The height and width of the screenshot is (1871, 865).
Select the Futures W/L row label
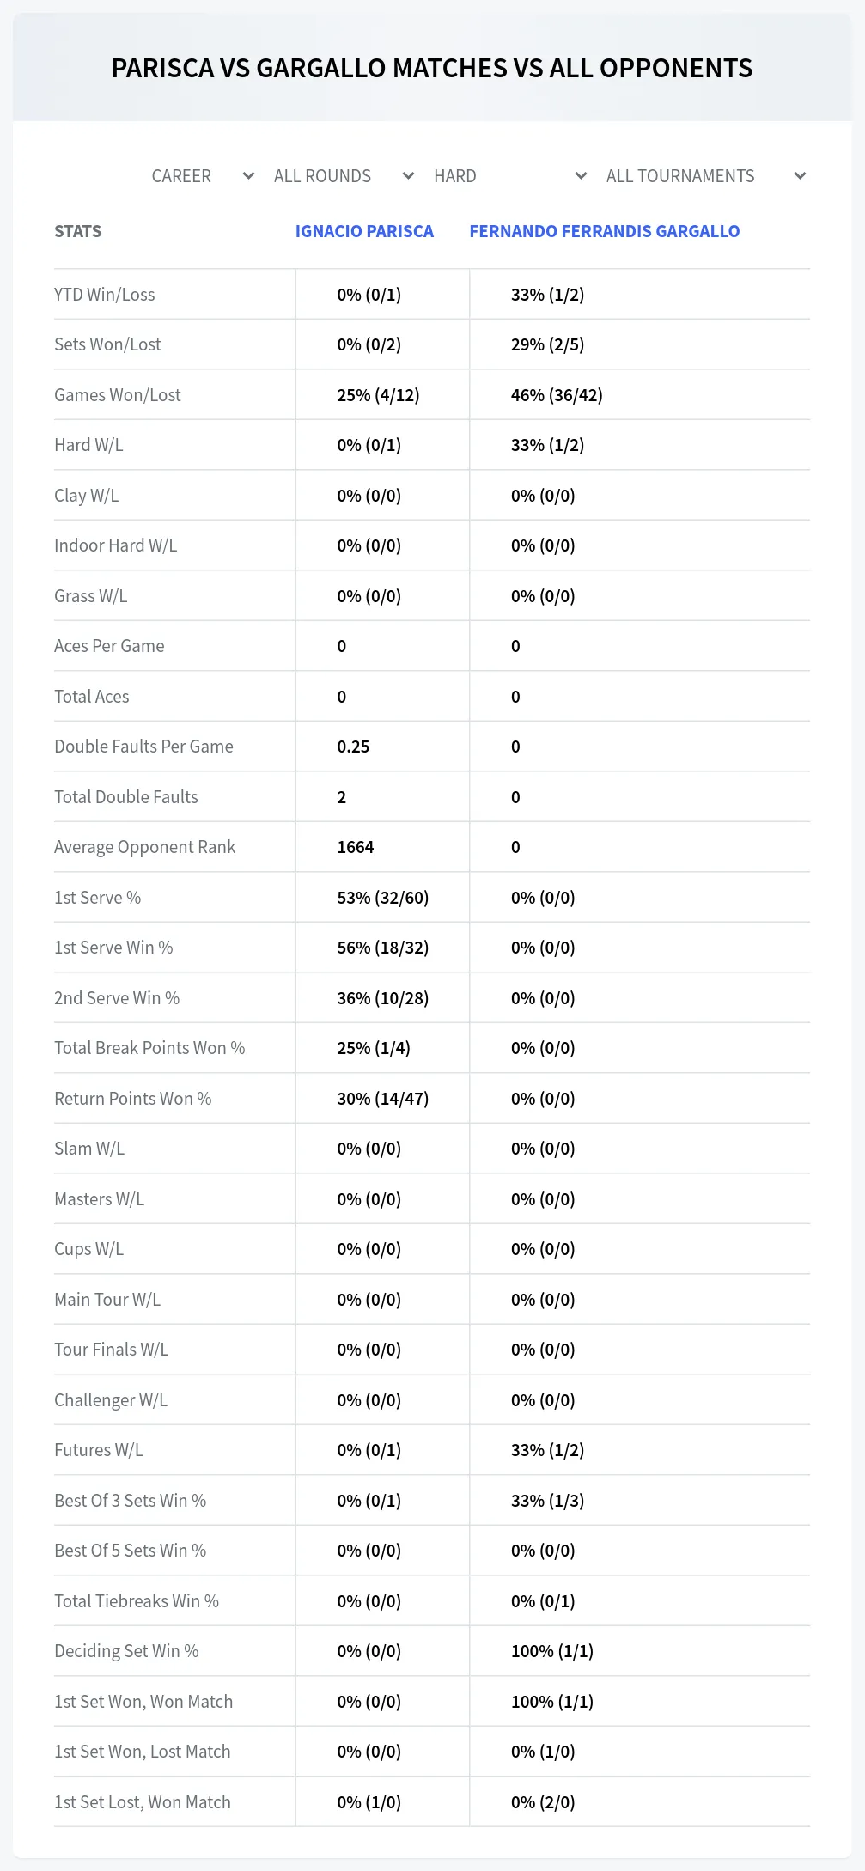click(x=99, y=1450)
